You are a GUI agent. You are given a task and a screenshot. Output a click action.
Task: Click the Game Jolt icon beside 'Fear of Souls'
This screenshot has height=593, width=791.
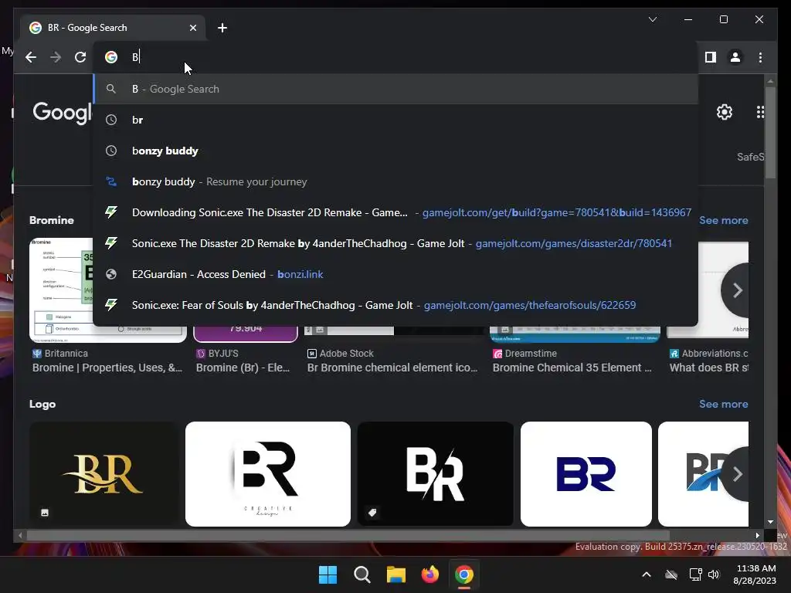(x=111, y=304)
